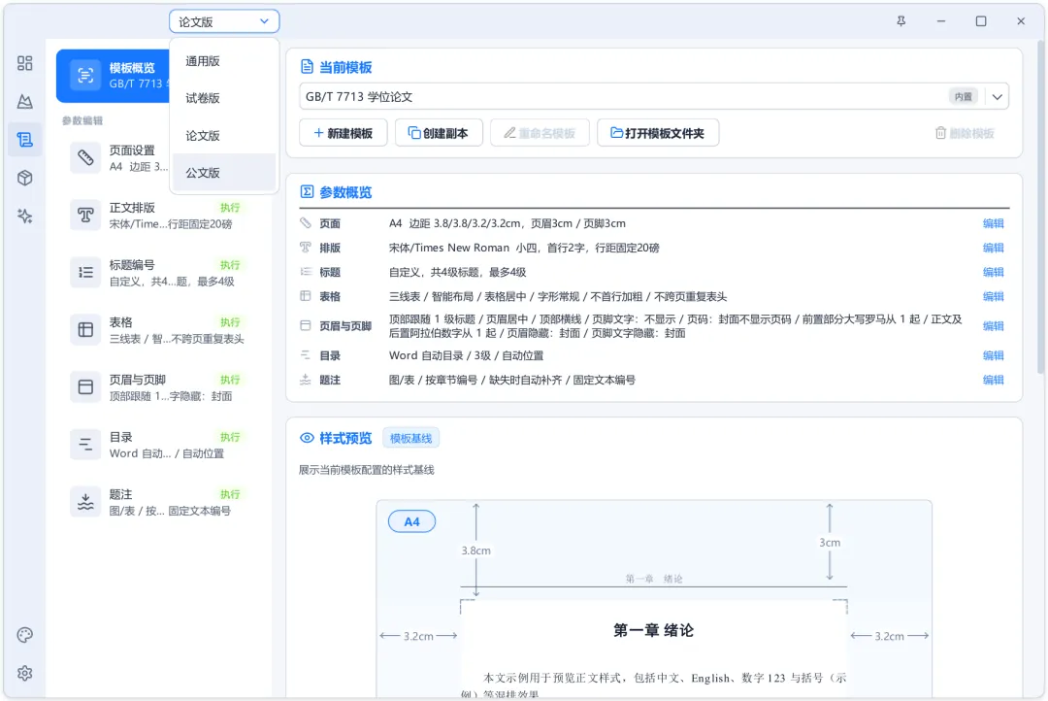Click the 模板基线 tag
1048x701 pixels.
(411, 438)
